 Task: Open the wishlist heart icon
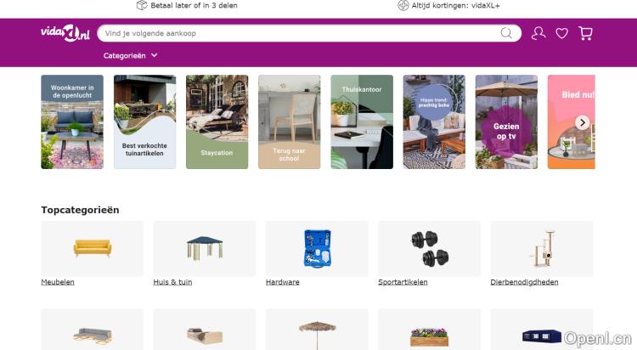[562, 33]
